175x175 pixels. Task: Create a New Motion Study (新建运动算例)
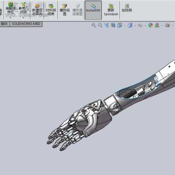(37, 10)
